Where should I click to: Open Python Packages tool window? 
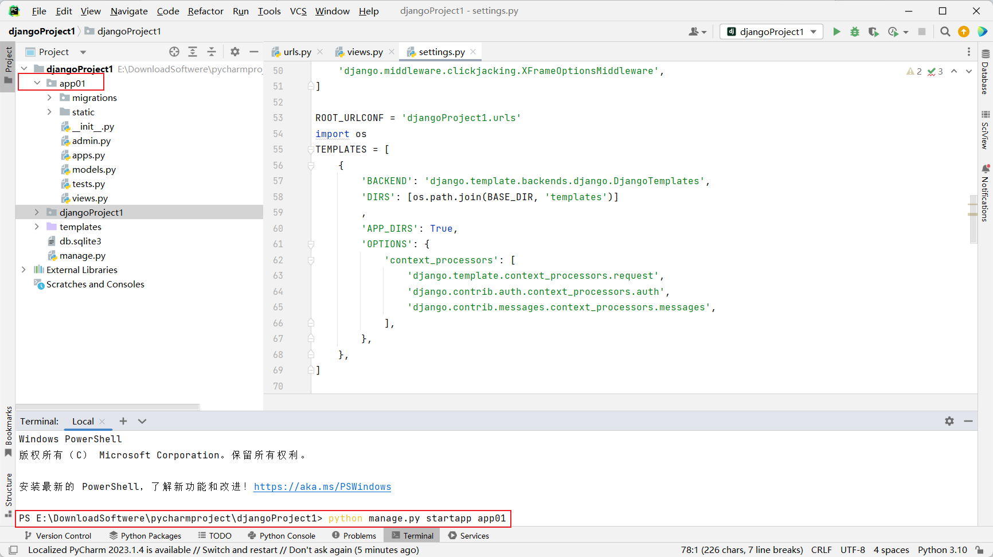(146, 536)
